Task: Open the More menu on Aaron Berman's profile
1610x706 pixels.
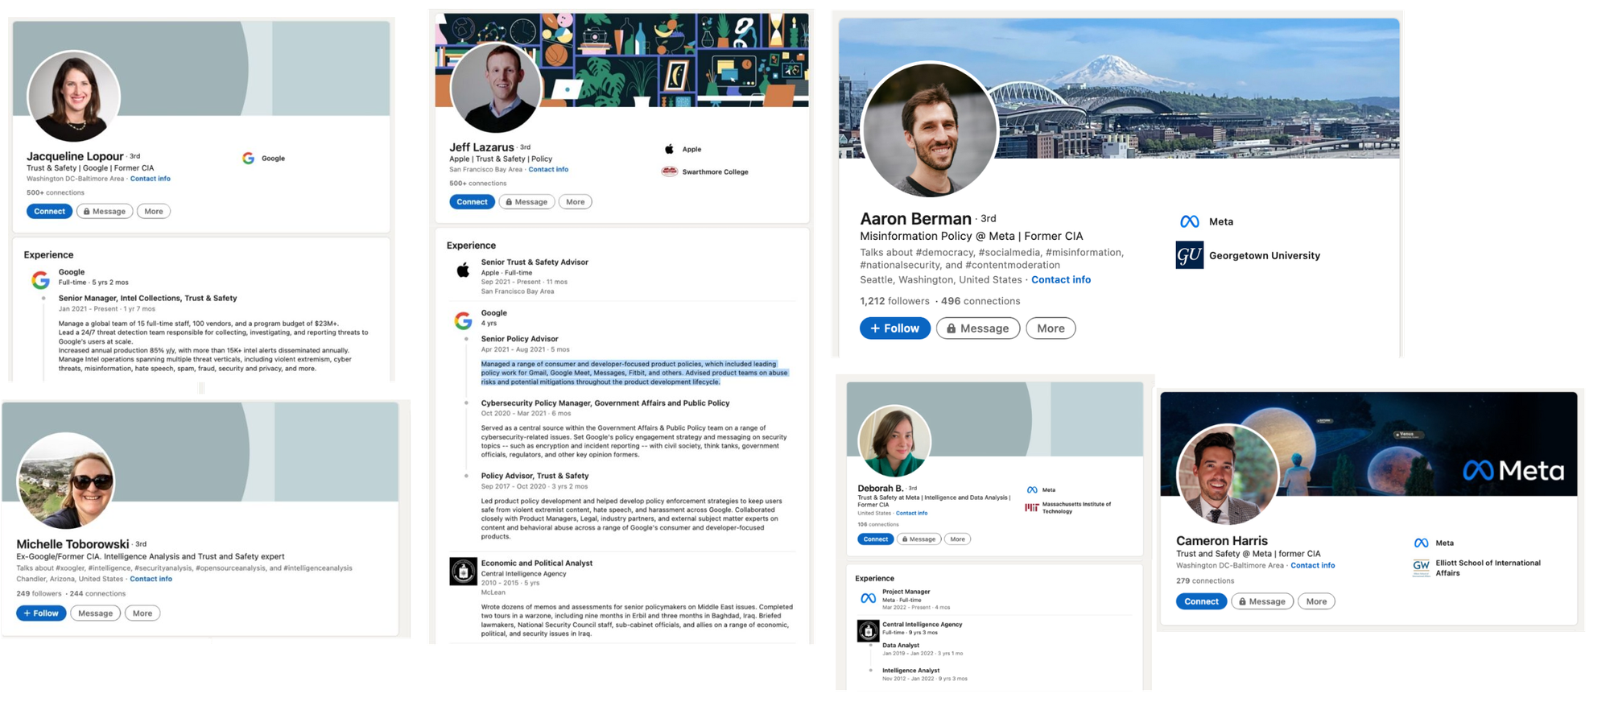Action: click(x=1051, y=328)
